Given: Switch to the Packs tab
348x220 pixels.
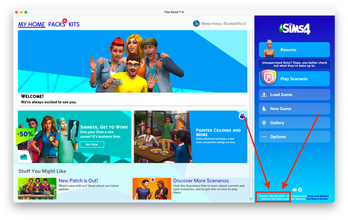Looking at the screenshot, I should coord(57,24).
